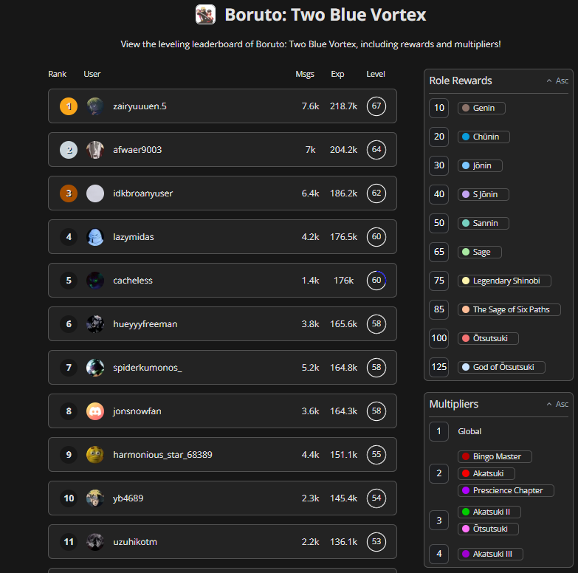Click the bronze rank 3 badge
This screenshot has width=578, height=573.
(69, 193)
